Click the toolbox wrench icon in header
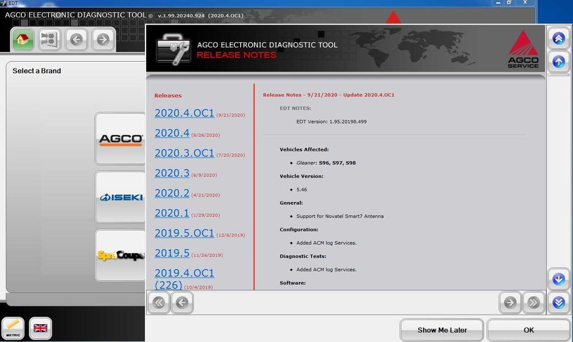The width and height of the screenshot is (573, 342). (x=174, y=50)
